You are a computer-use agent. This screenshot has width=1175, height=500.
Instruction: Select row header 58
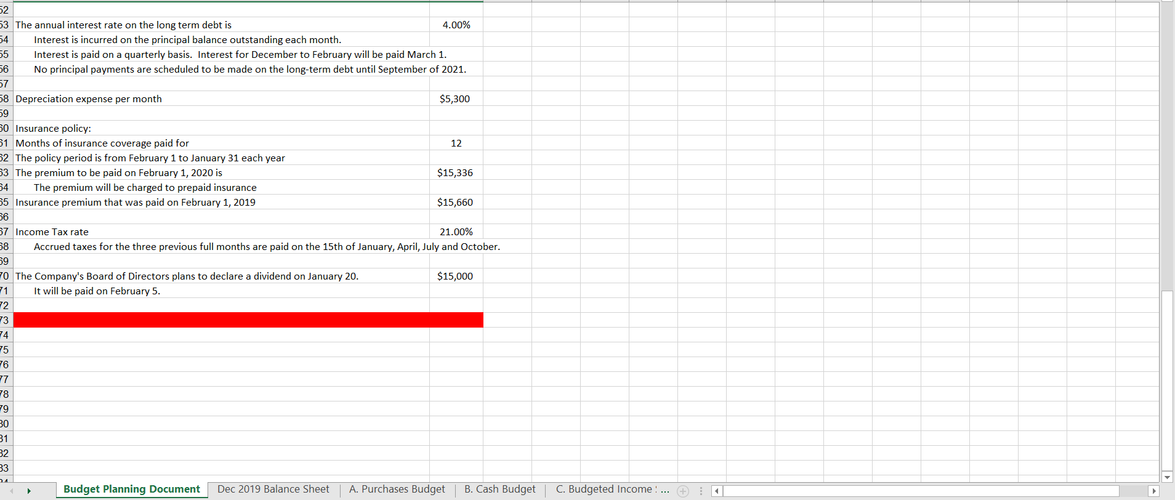[5, 99]
